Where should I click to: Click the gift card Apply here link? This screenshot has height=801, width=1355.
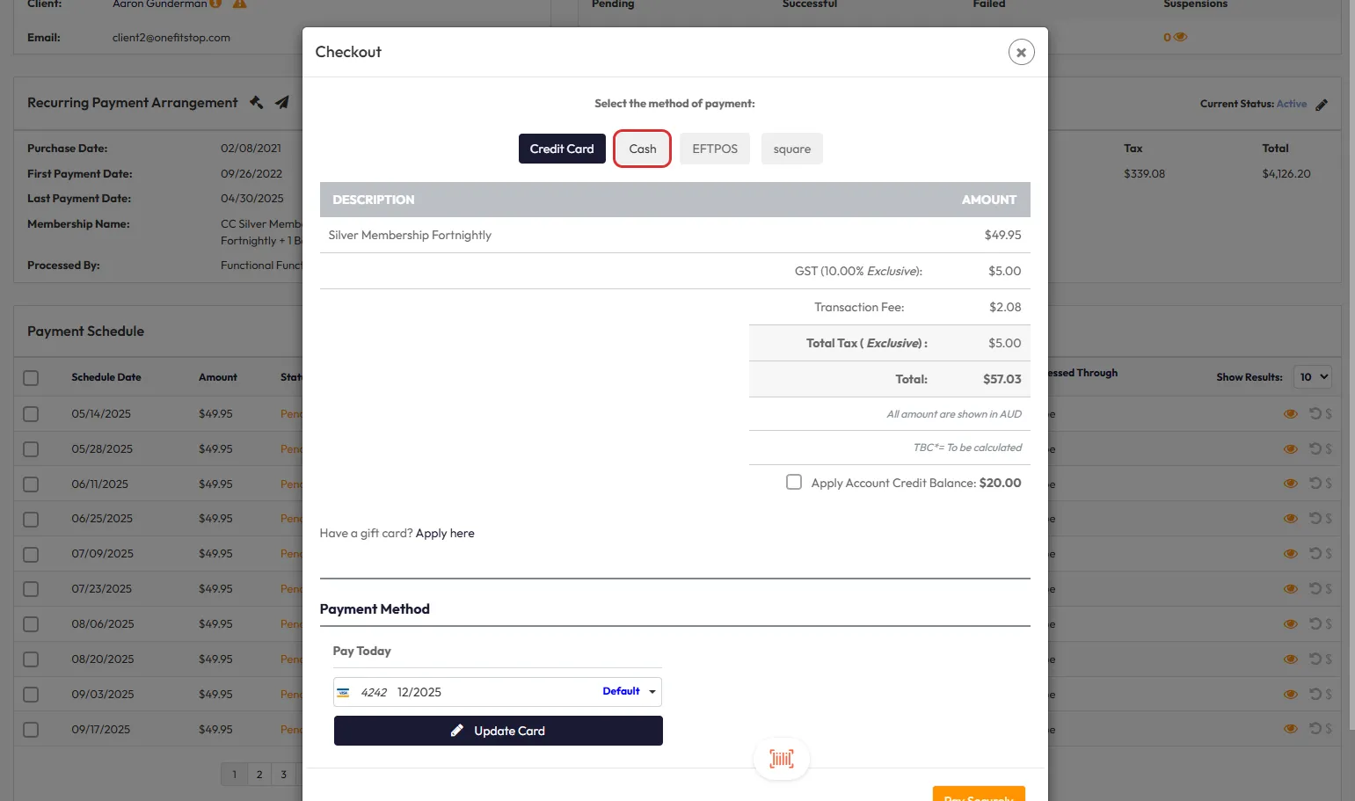pyautogui.click(x=445, y=533)
